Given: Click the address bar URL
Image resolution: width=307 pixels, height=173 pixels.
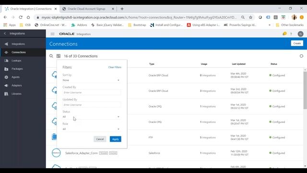Looking at the screenshot, I should 139,17.
